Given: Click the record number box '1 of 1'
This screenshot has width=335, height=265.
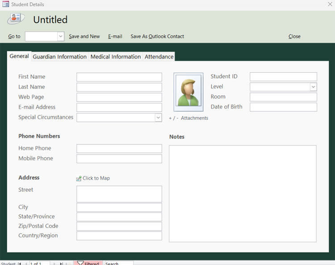Looking at the screenshot, I should tap(39, 263).
